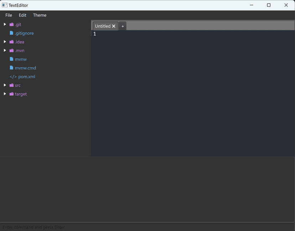
Task: Click the target folder icon
Action: 11,94
